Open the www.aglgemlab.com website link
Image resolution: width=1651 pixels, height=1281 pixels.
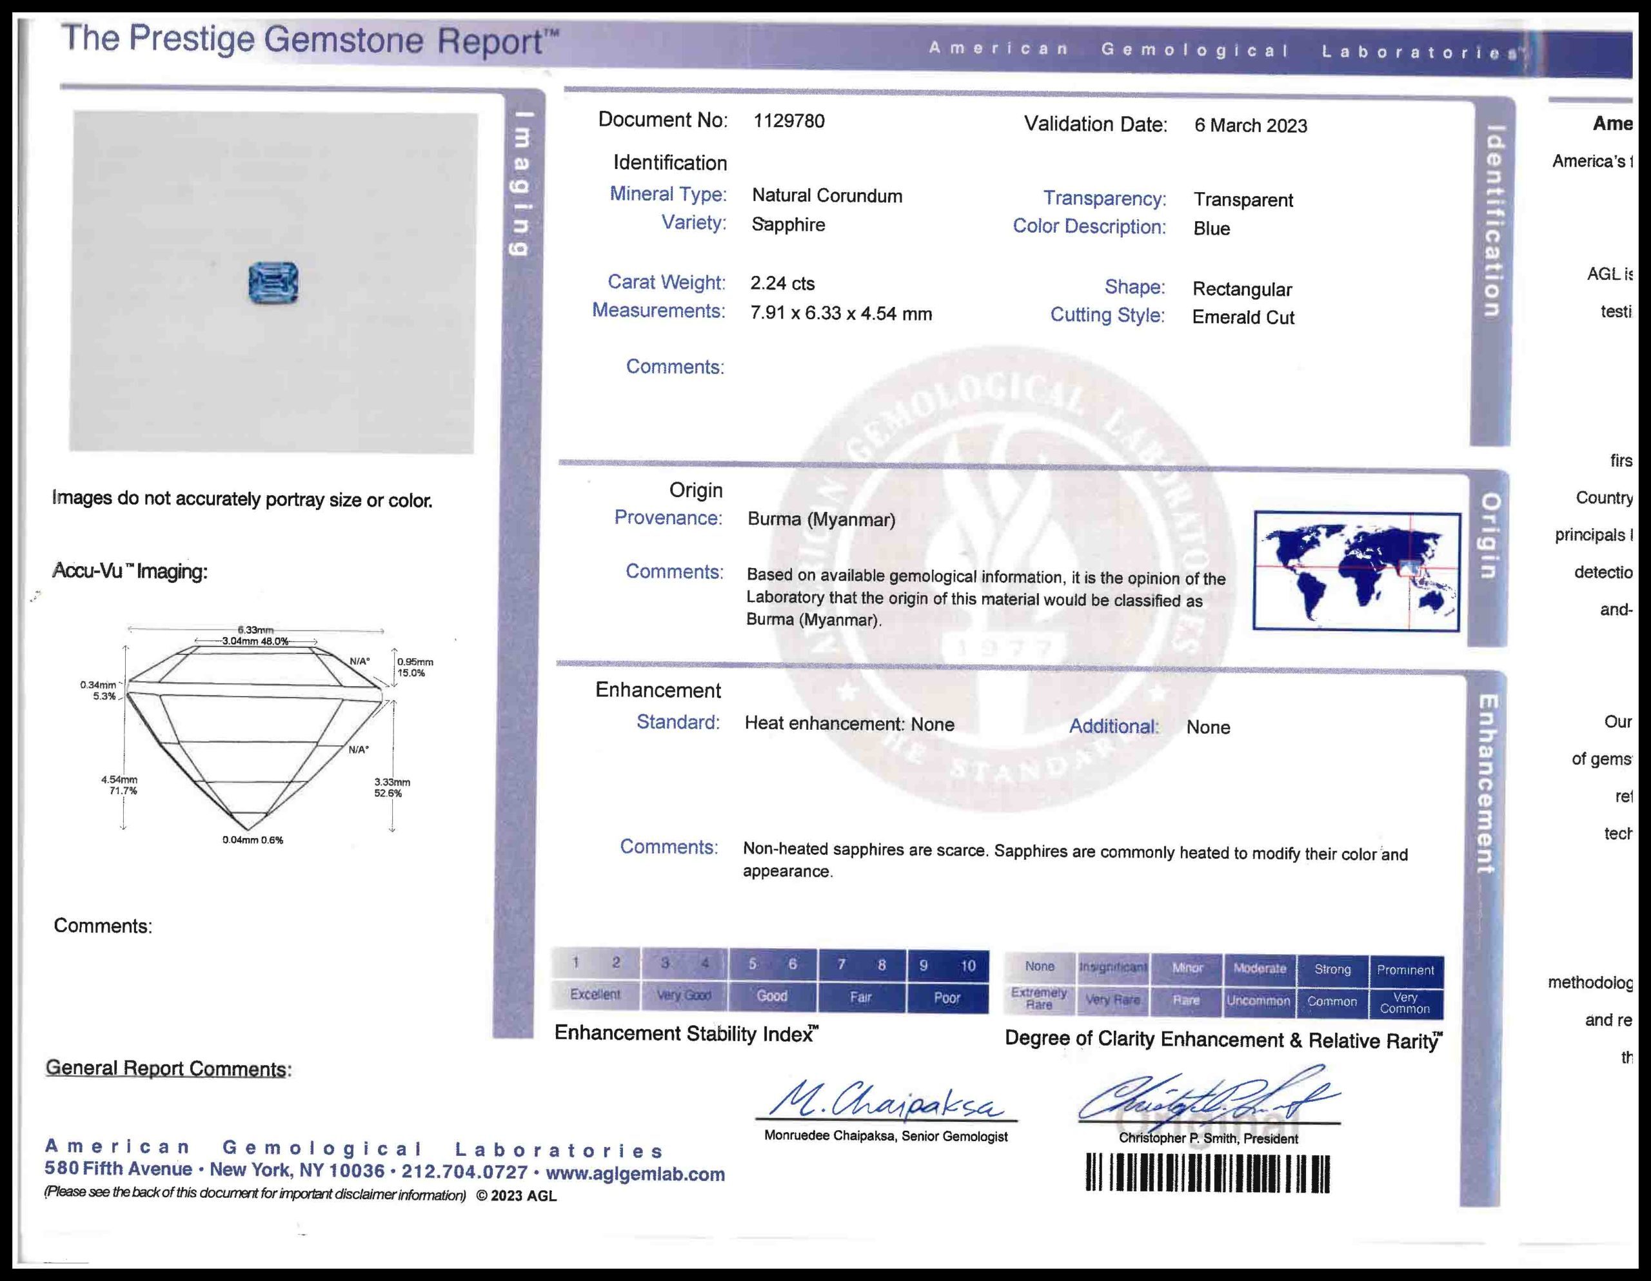(x=635, y=1174)
